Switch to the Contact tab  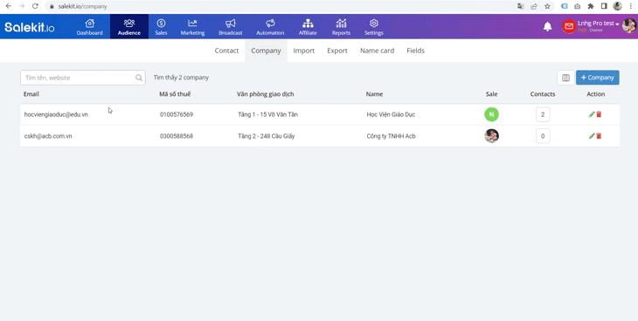pos(226,51)
